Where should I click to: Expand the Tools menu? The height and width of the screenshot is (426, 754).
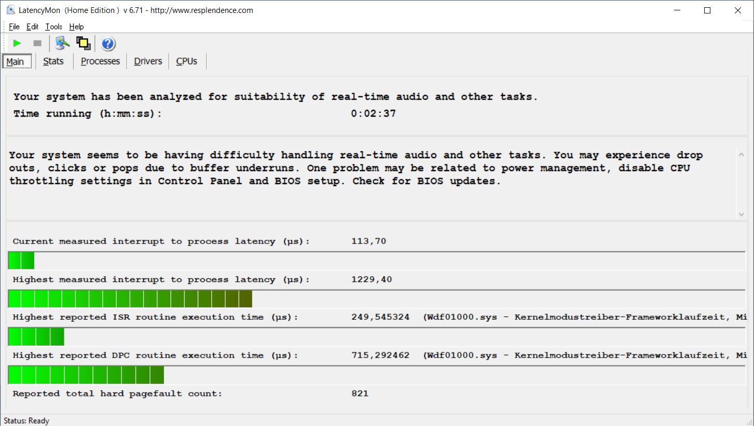(53, 27)
